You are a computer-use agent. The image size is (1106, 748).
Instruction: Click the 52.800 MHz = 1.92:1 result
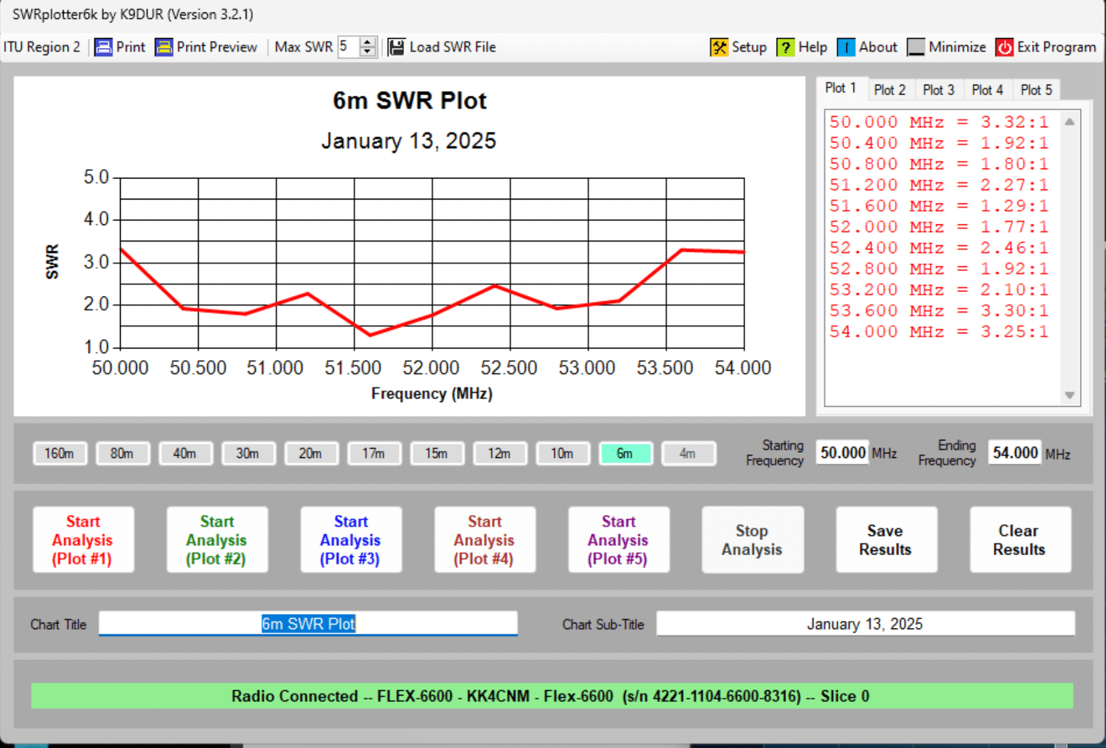[x=939, y=269]
